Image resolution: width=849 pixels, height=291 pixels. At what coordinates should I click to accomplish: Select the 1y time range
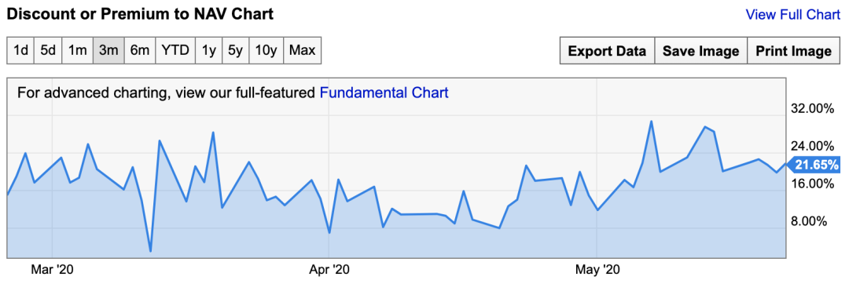point(209,51)
